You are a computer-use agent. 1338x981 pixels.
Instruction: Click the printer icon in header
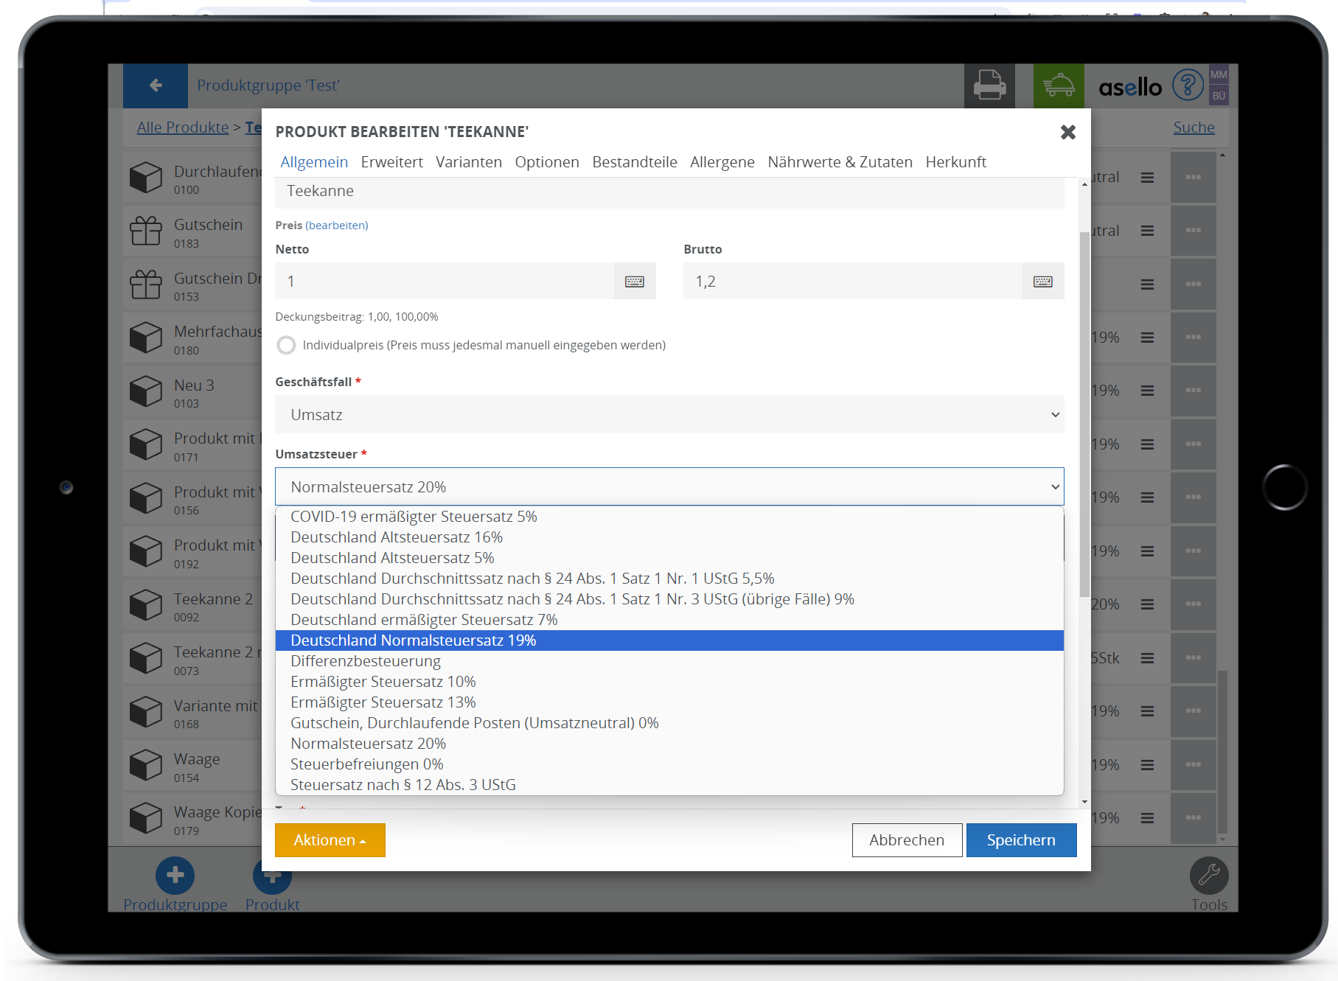[x=989, y=85]
